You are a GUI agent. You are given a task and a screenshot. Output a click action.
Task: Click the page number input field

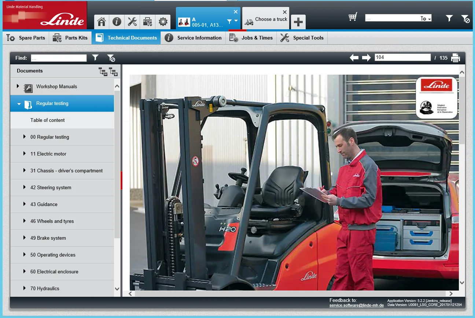402,57
